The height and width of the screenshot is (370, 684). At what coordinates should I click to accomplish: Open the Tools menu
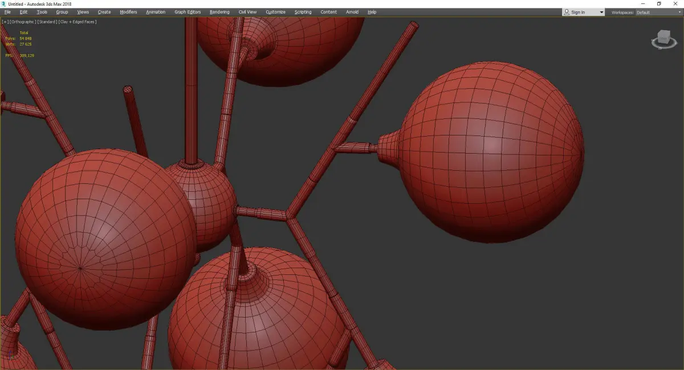click(42, 12)
